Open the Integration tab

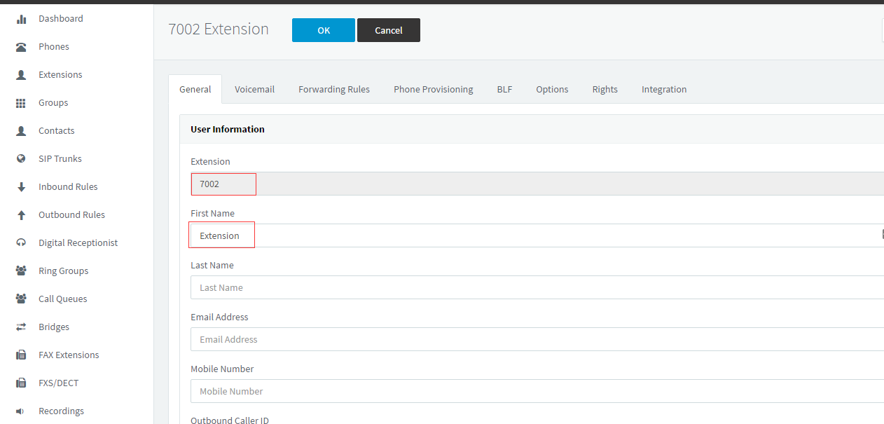[664, 89]
